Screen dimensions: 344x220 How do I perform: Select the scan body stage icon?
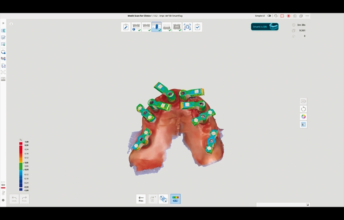coord(157,26)
